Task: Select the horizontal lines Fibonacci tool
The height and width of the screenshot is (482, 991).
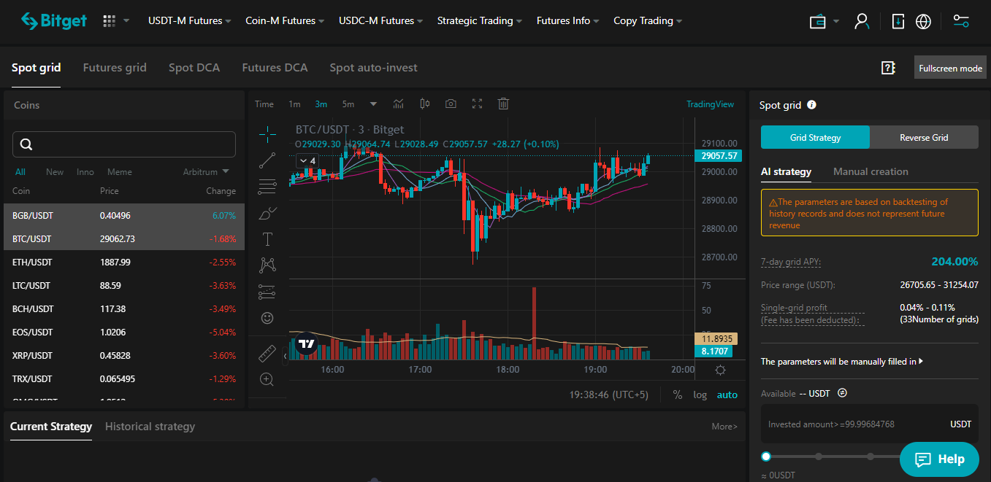Action: coord(267,186)
